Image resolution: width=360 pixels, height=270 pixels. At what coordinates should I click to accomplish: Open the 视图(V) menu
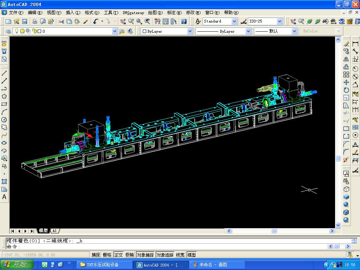pos(54,13)
